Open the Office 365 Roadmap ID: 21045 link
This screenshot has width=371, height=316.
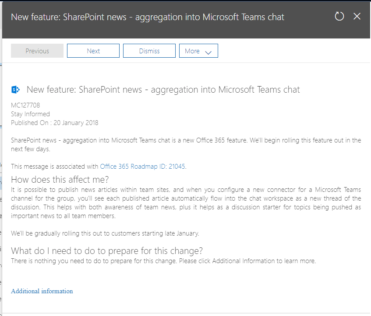pos(142,167)
